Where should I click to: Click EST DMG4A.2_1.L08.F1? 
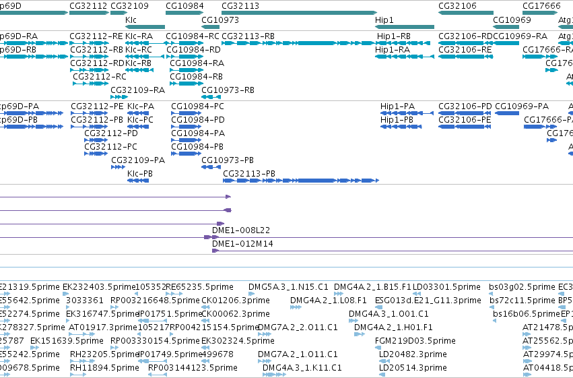pos(296,307)
